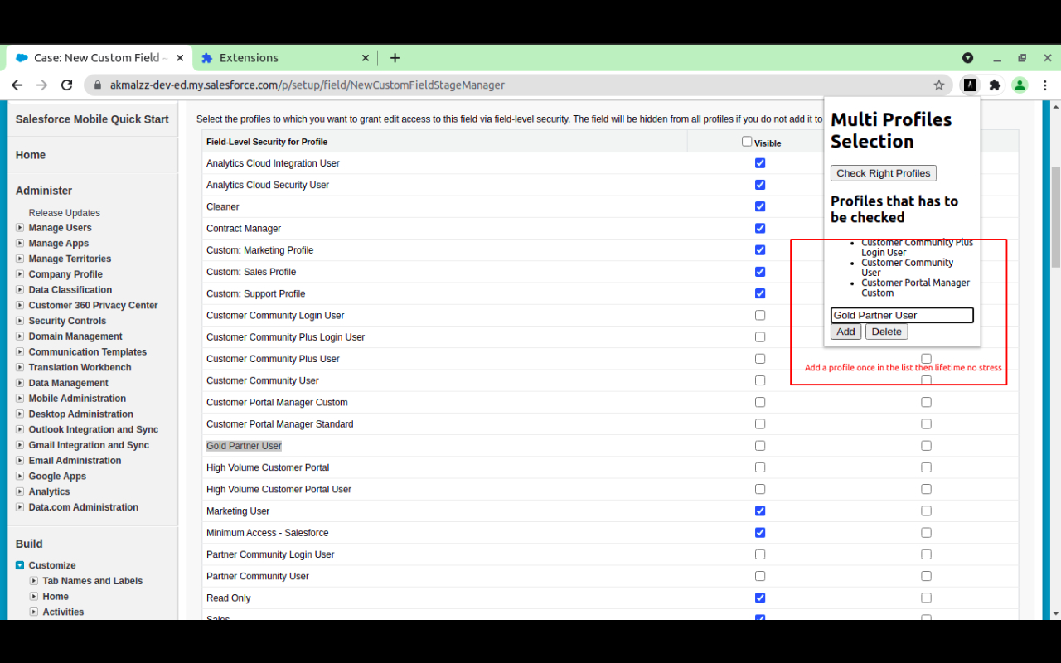Reload the Salesforce page

point(67,85)
